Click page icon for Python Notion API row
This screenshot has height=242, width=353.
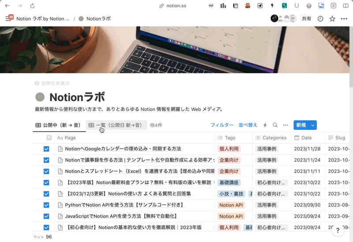point(60,205)
